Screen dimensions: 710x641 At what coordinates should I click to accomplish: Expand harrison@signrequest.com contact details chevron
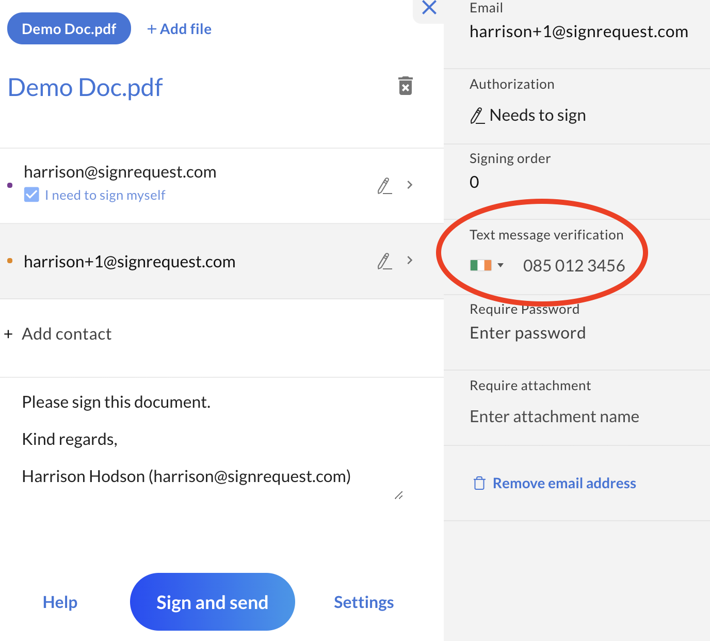tap(410, 185)
